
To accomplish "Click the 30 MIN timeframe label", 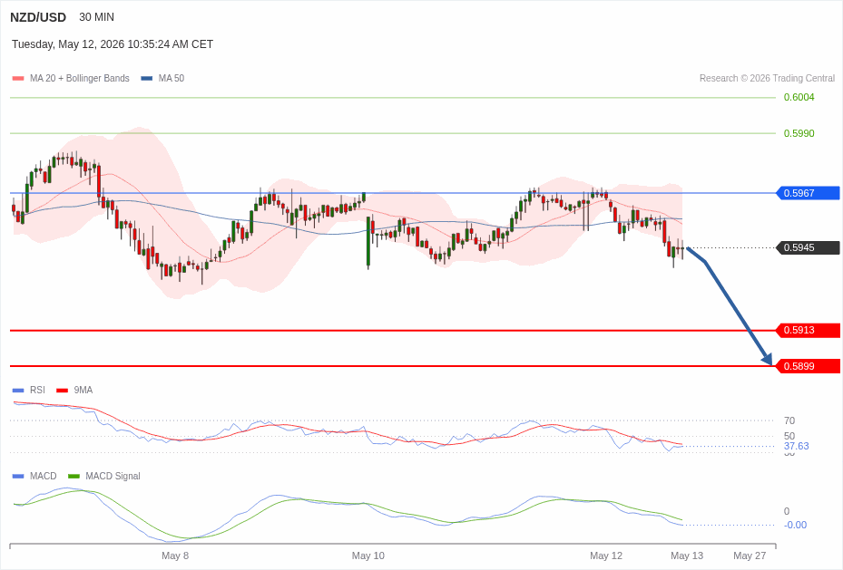I will [x=97, y=17].
